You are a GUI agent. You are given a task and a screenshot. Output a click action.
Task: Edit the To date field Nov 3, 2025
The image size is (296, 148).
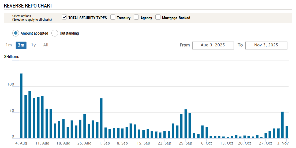(266, 45)
